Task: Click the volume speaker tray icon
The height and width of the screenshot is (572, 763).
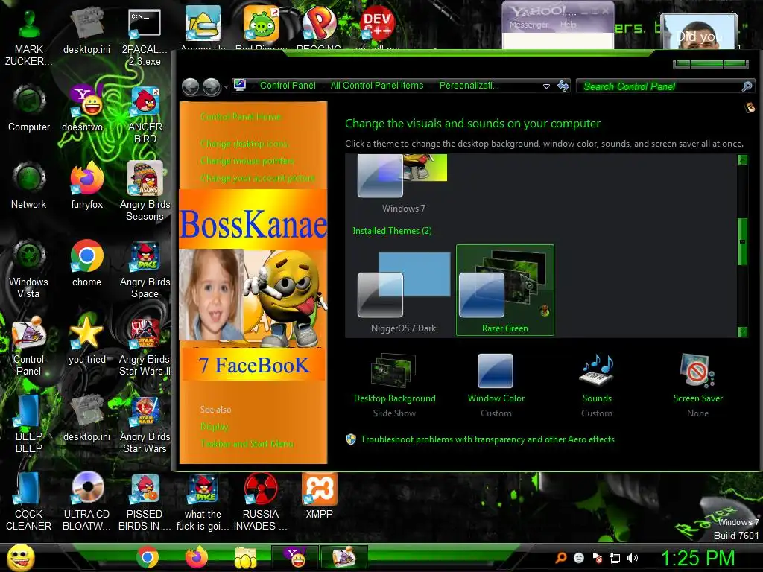Action: [632, 558]
